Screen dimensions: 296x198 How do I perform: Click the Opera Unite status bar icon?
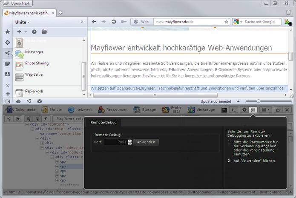(29, 101)
